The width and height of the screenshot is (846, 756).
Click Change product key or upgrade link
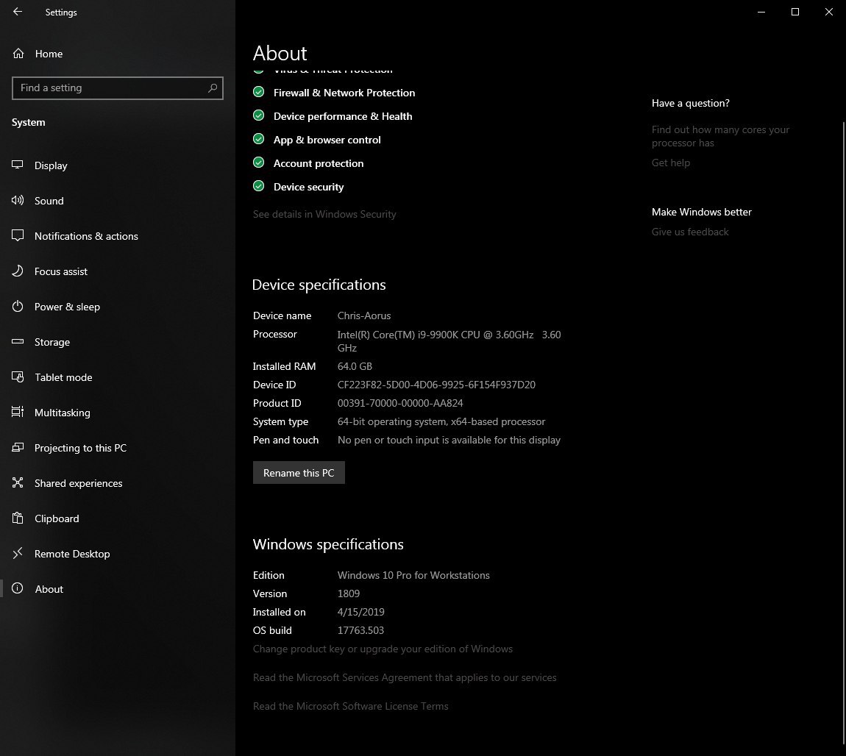383,649
